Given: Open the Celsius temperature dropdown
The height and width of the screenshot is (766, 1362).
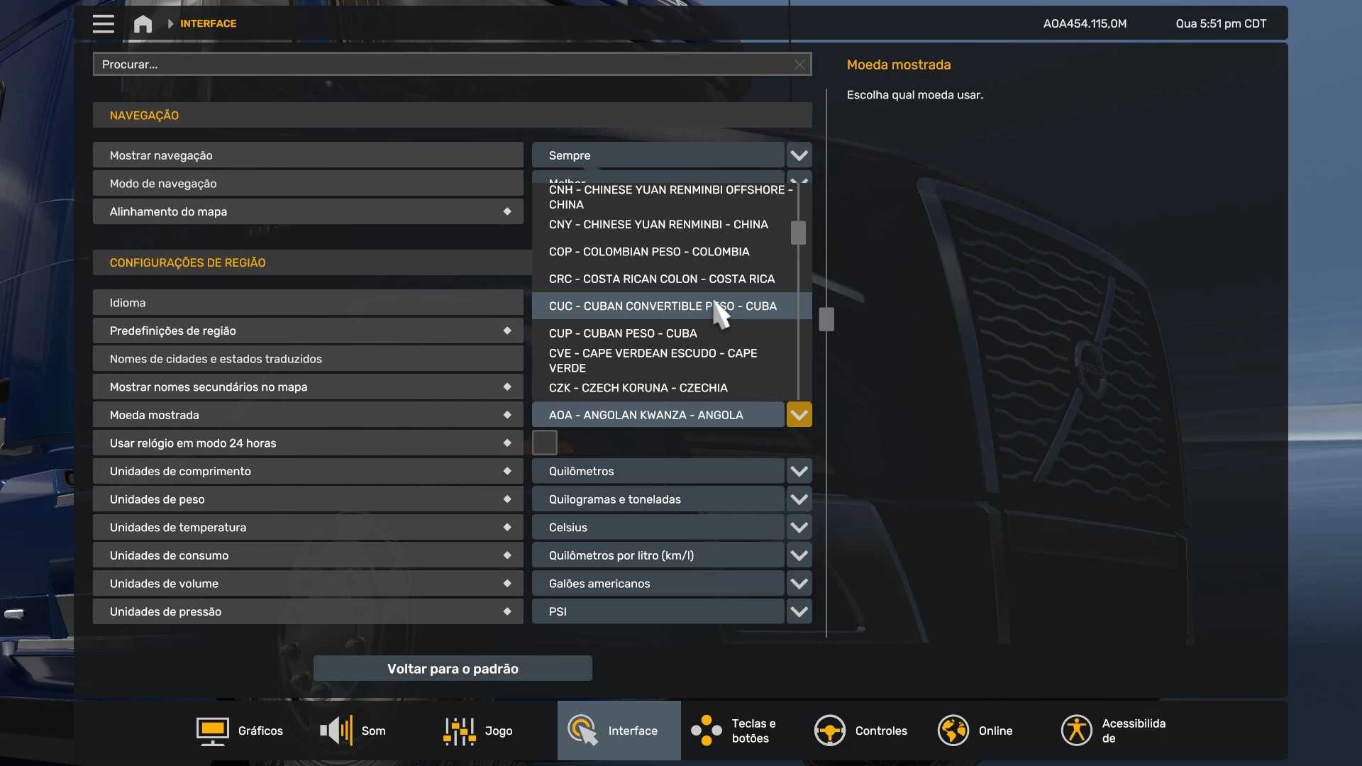Looking at the screenshot, I should (x=799, y=528).
